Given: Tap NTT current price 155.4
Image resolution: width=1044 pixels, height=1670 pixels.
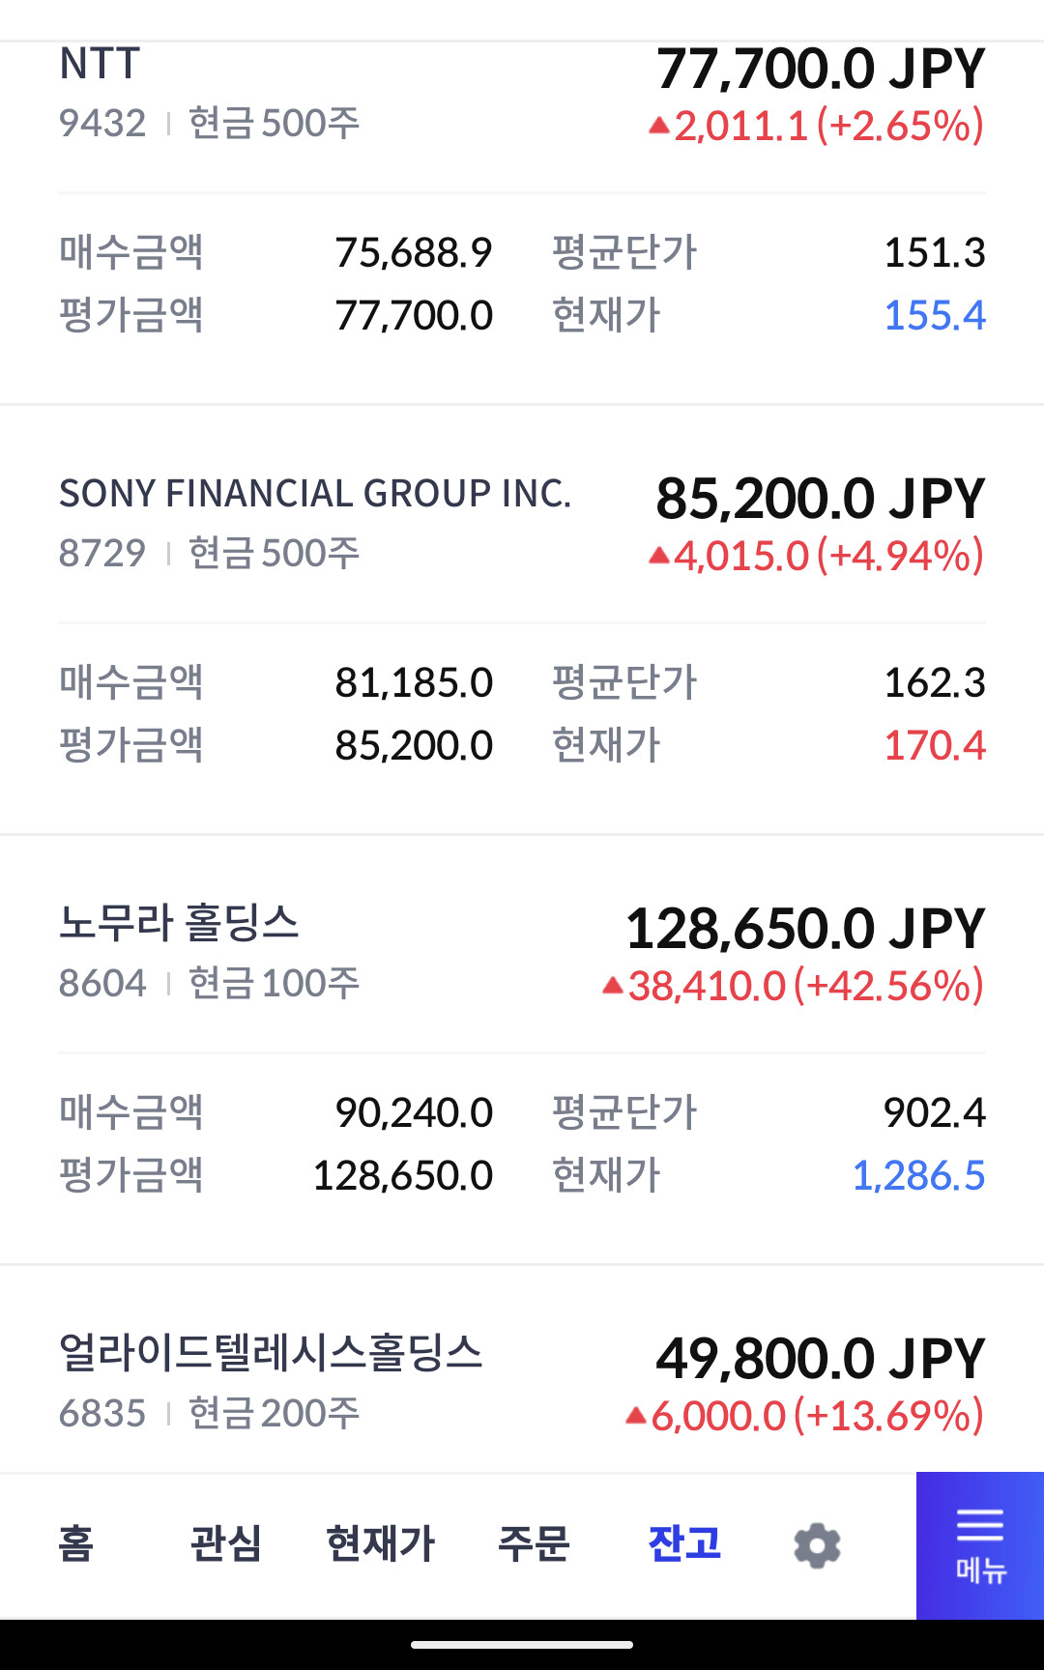Looking at the screenshot, I should [x=934, y=316].
